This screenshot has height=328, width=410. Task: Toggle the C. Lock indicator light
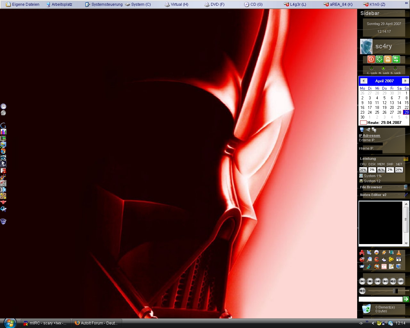click(x=372, y=69)
